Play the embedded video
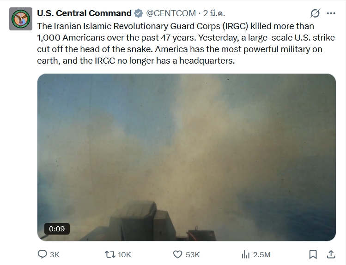Image resolution: width=346 pixels, height=265 pixels. coord(186,157)
